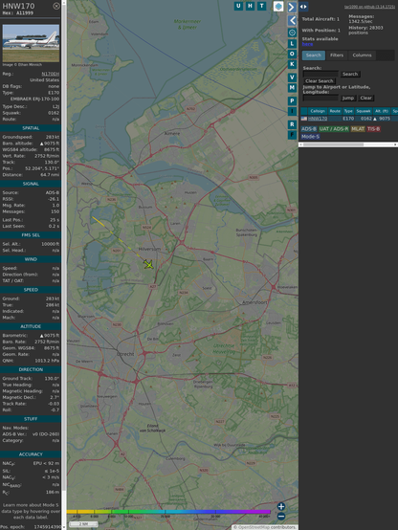Click the P persistence mode button
The width and height of the screenshot is (398, 530).
[292, 100]
